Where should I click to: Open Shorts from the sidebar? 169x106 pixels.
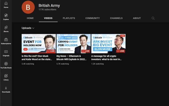click(6, 29)
